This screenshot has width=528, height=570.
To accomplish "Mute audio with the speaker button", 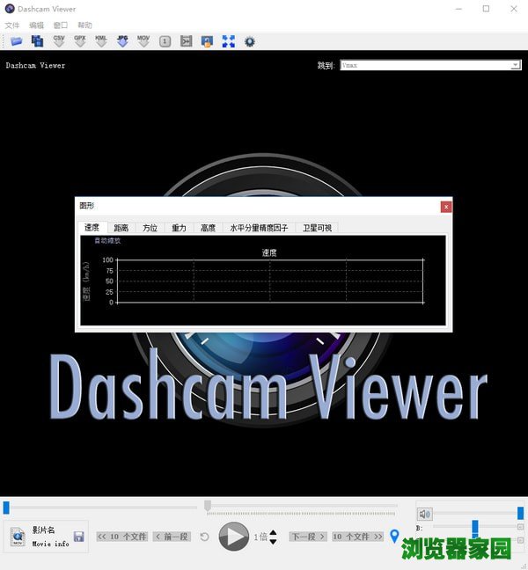I will pyautogui.click(x=425, y=514).
